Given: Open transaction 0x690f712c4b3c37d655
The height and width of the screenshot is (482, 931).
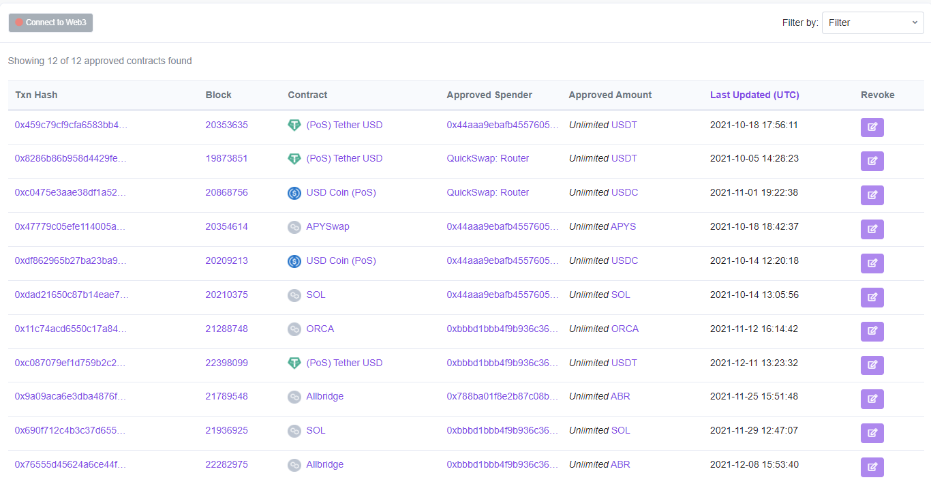Looking at the screenshot, I should click(x=71, y=430).
